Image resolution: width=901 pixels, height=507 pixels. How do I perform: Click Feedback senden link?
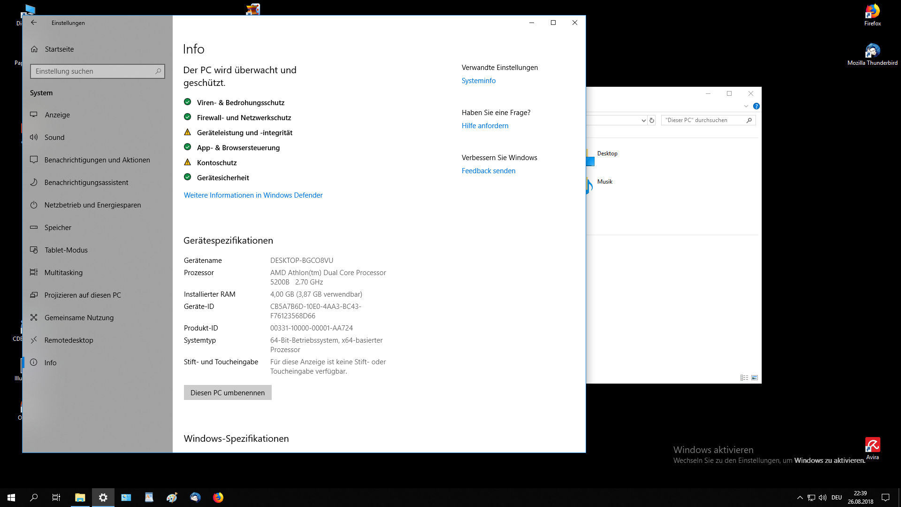click(488, 171)
